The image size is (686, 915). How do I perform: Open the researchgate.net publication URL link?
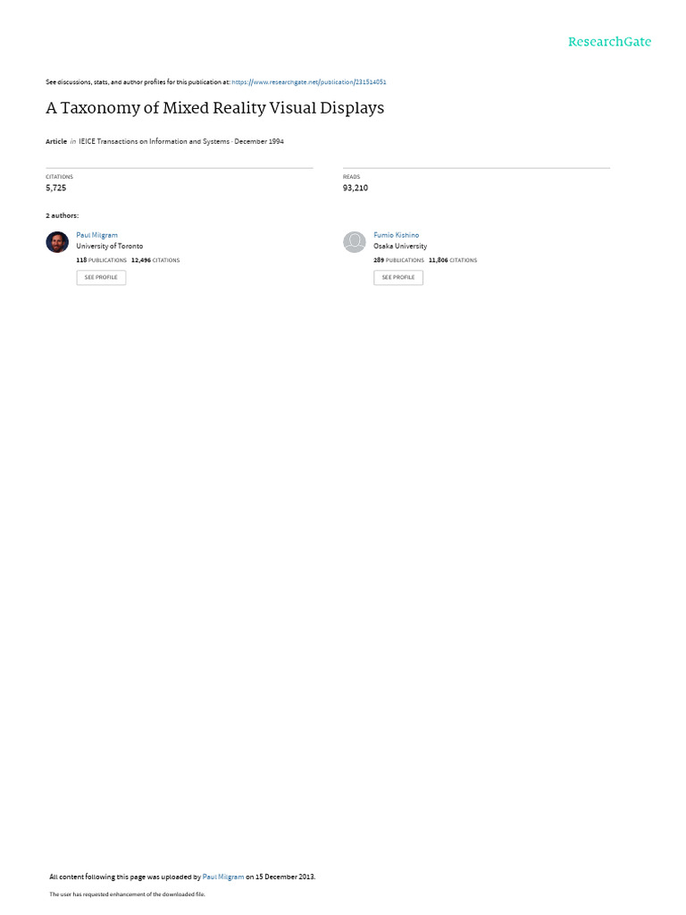pos(308,82)
